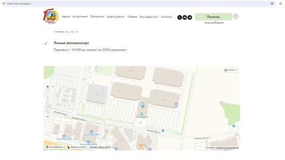Click the green checkmark beside Личный автотранспорт
This screenshot has width=285, height=160.
46,43
